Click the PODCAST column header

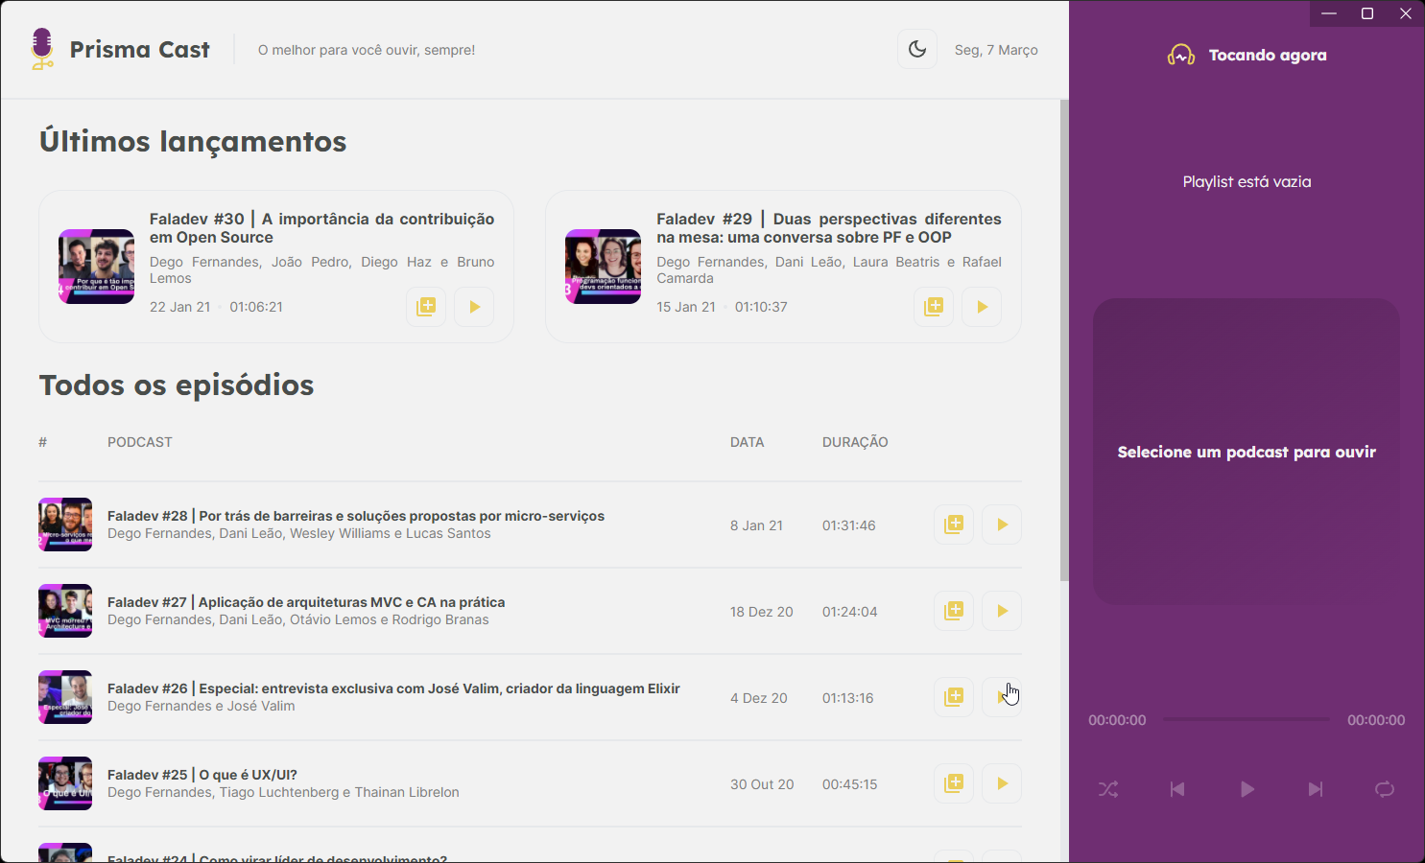140,442
